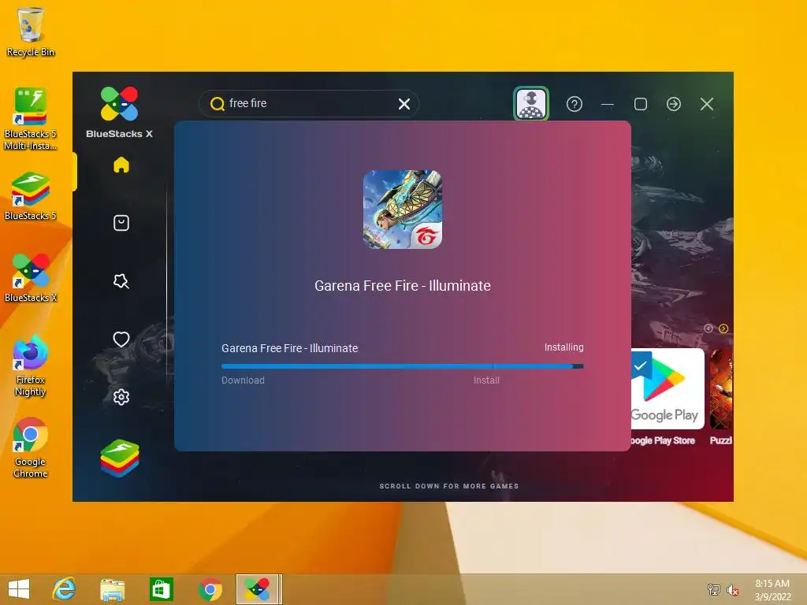Click the 'Download' stage label
Screen dimensions: 807x605
243,380
